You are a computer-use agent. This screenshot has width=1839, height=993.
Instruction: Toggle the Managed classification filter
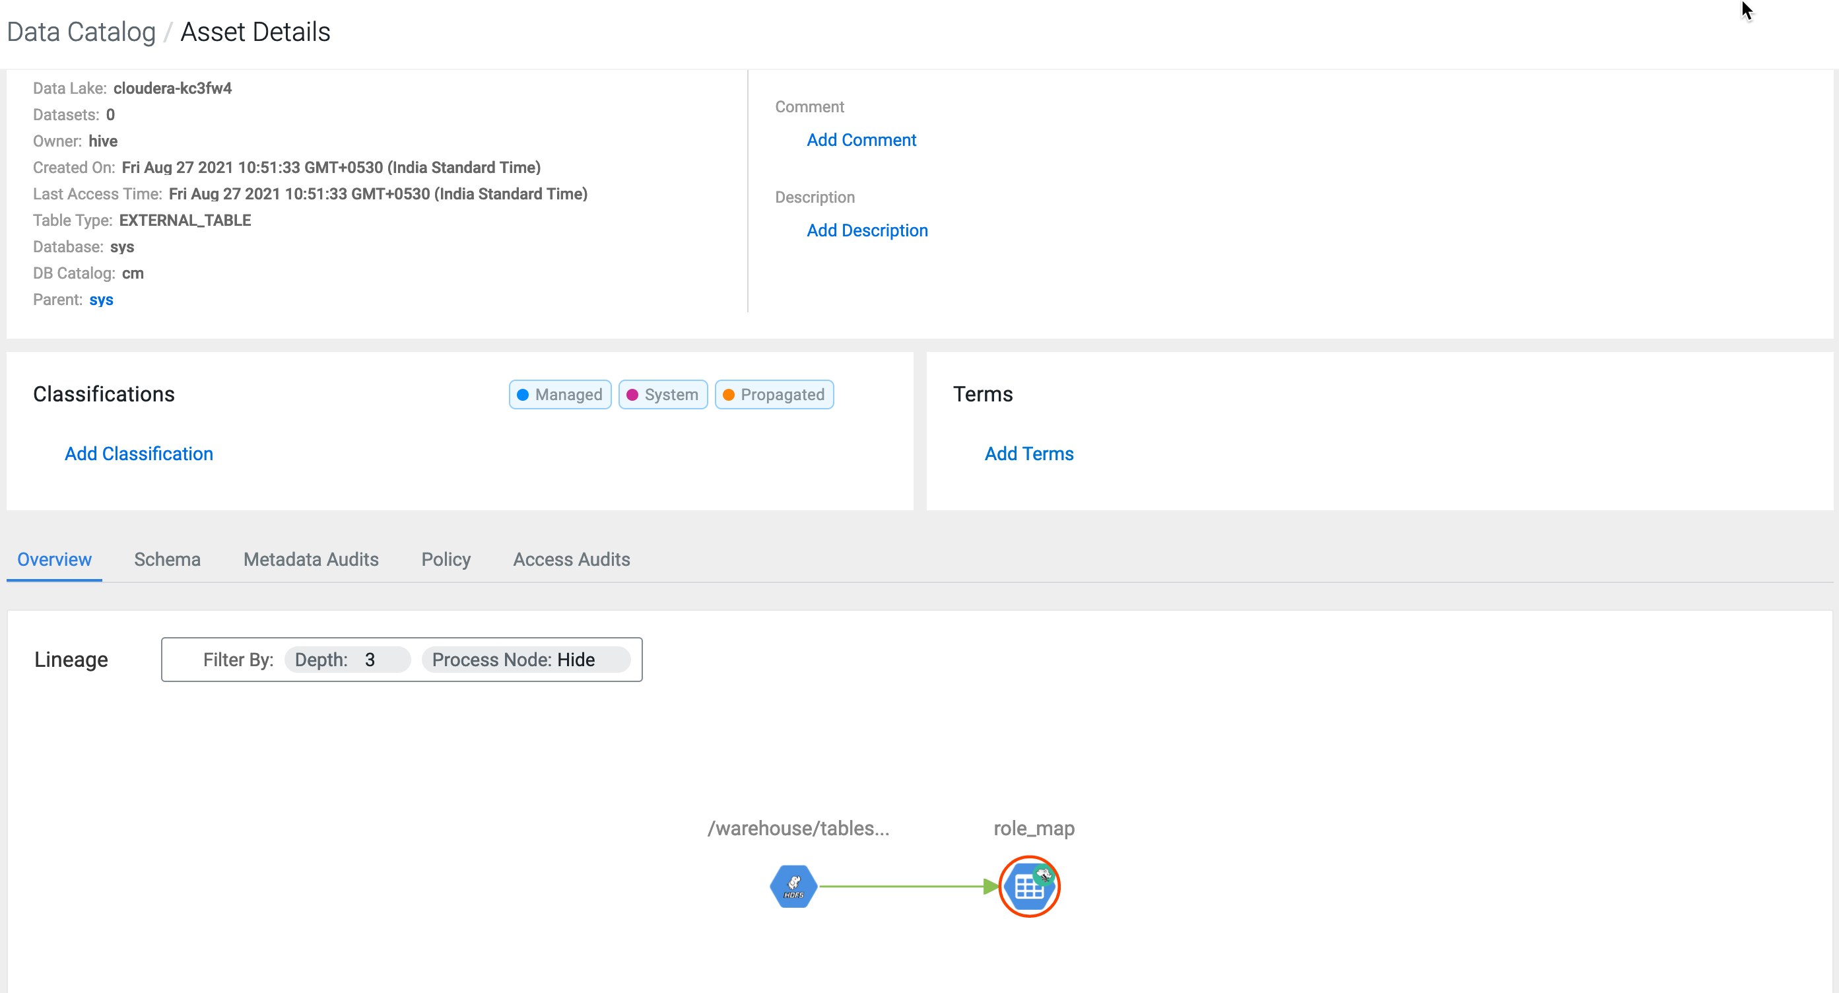(560, 395)
